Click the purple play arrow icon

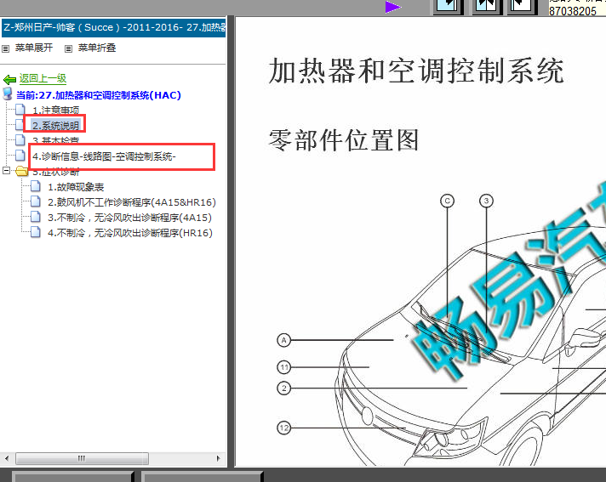(393, 7)
